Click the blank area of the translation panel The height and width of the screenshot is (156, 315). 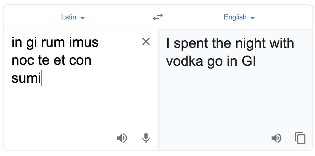pos(235,105)
